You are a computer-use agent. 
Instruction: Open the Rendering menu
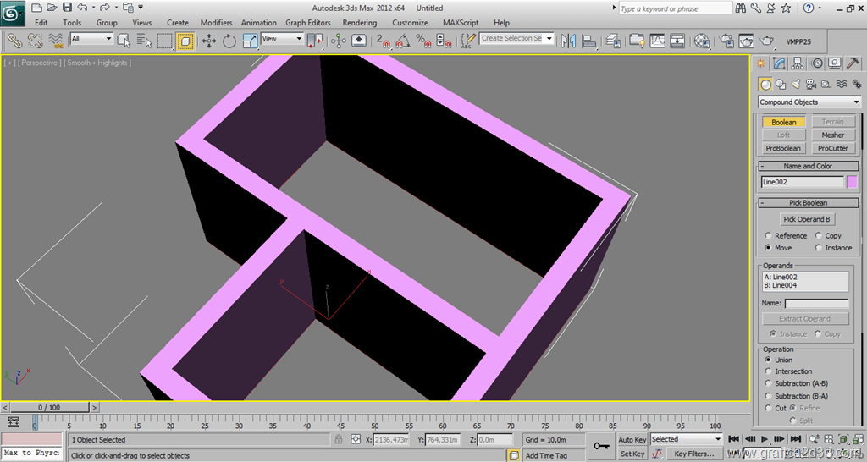pos(360,23)
